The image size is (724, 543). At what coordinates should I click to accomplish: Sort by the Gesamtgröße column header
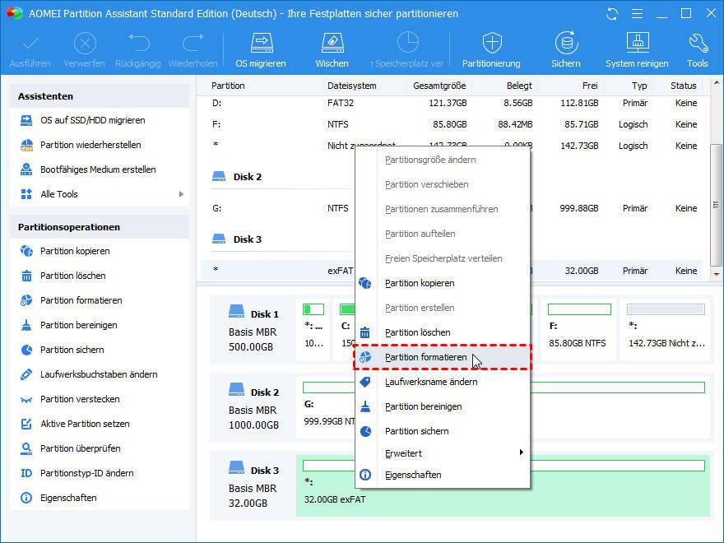pos(439,86)
